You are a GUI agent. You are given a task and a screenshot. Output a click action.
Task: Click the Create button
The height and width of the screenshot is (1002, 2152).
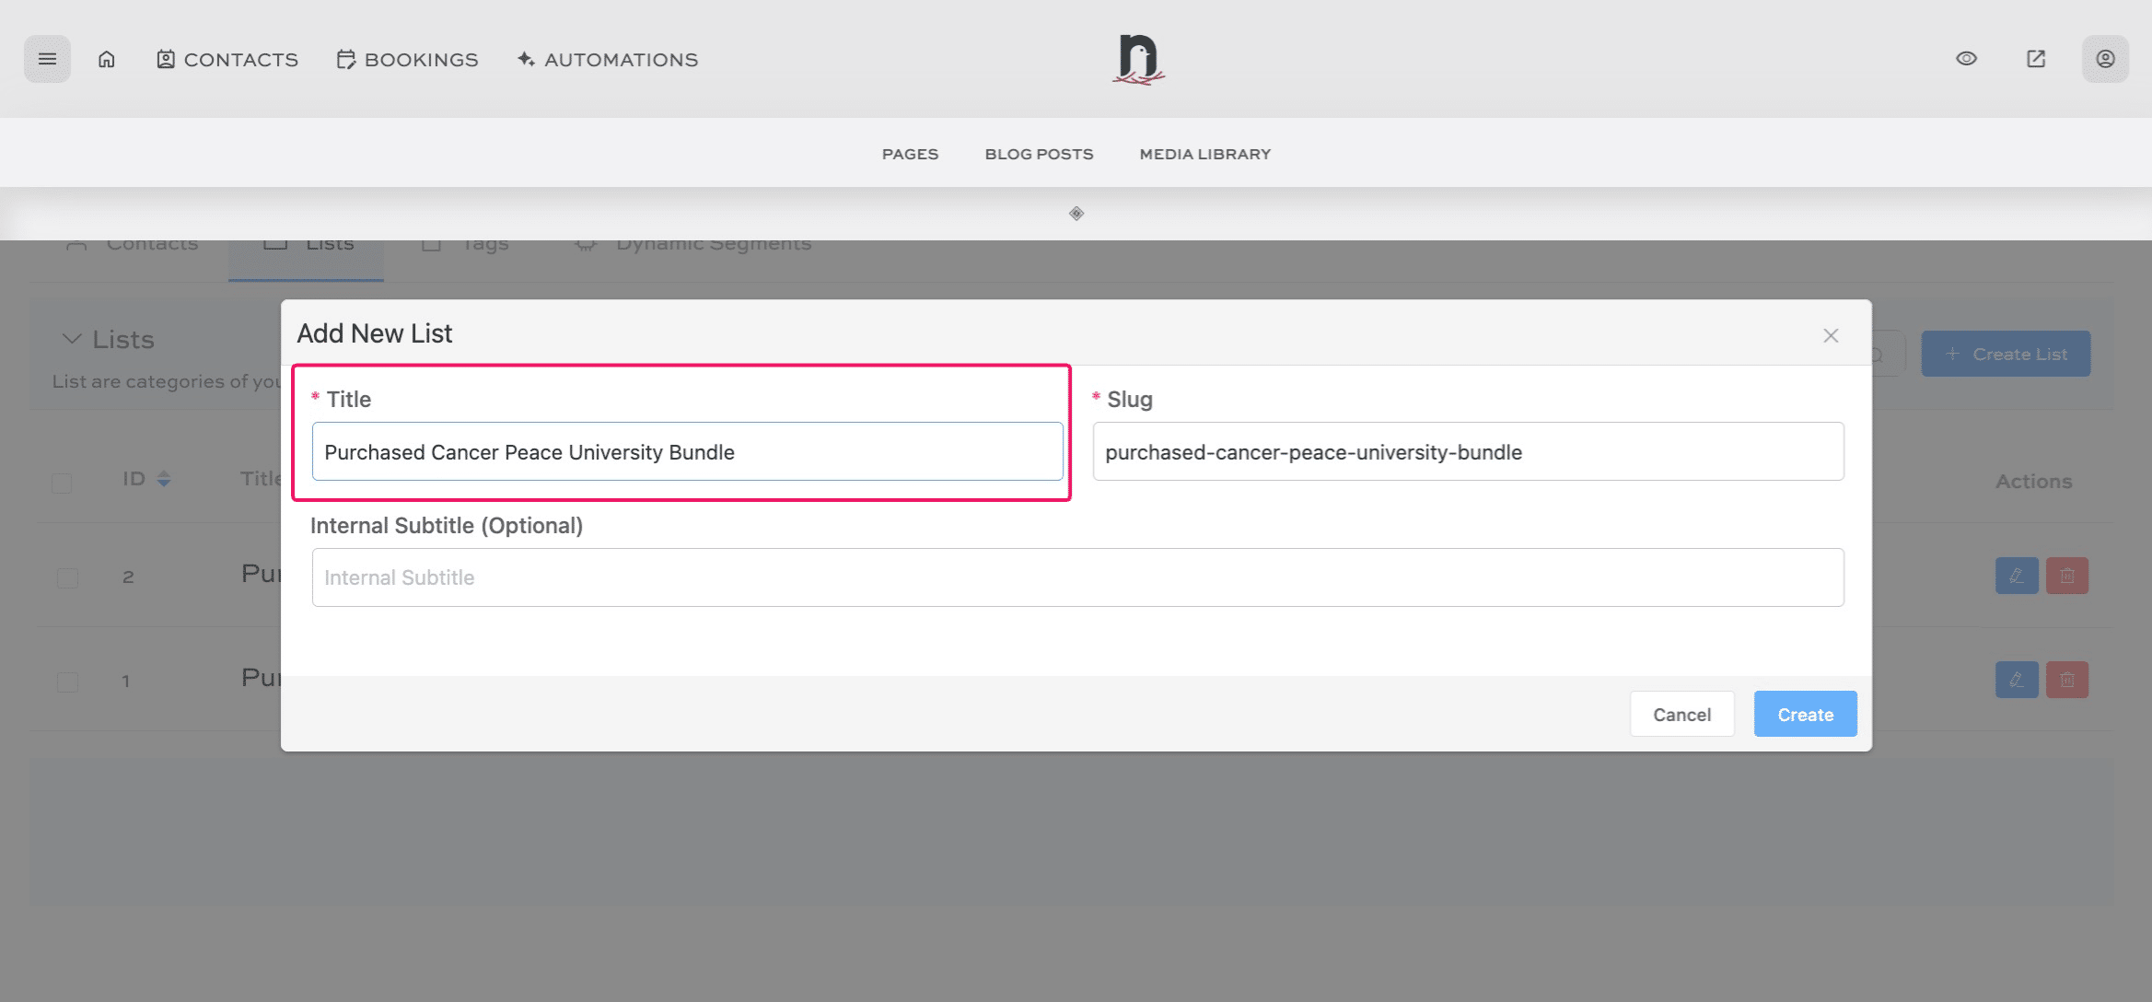click(1804, 714)
